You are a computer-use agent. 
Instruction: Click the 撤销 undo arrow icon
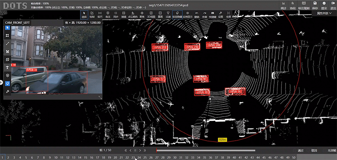(x=197, y=14)
